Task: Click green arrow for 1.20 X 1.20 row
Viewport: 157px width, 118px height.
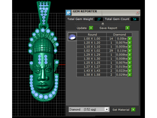Action: click(130, 43)
